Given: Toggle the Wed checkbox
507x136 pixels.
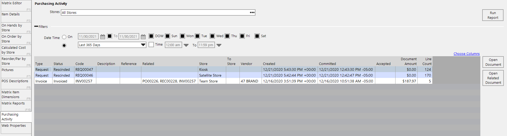Looking at the screenshot, I should click(x=212, y=36).
